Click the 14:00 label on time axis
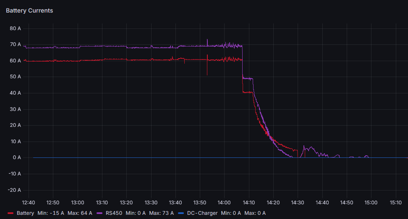408x219 pixels. point(224,202)
